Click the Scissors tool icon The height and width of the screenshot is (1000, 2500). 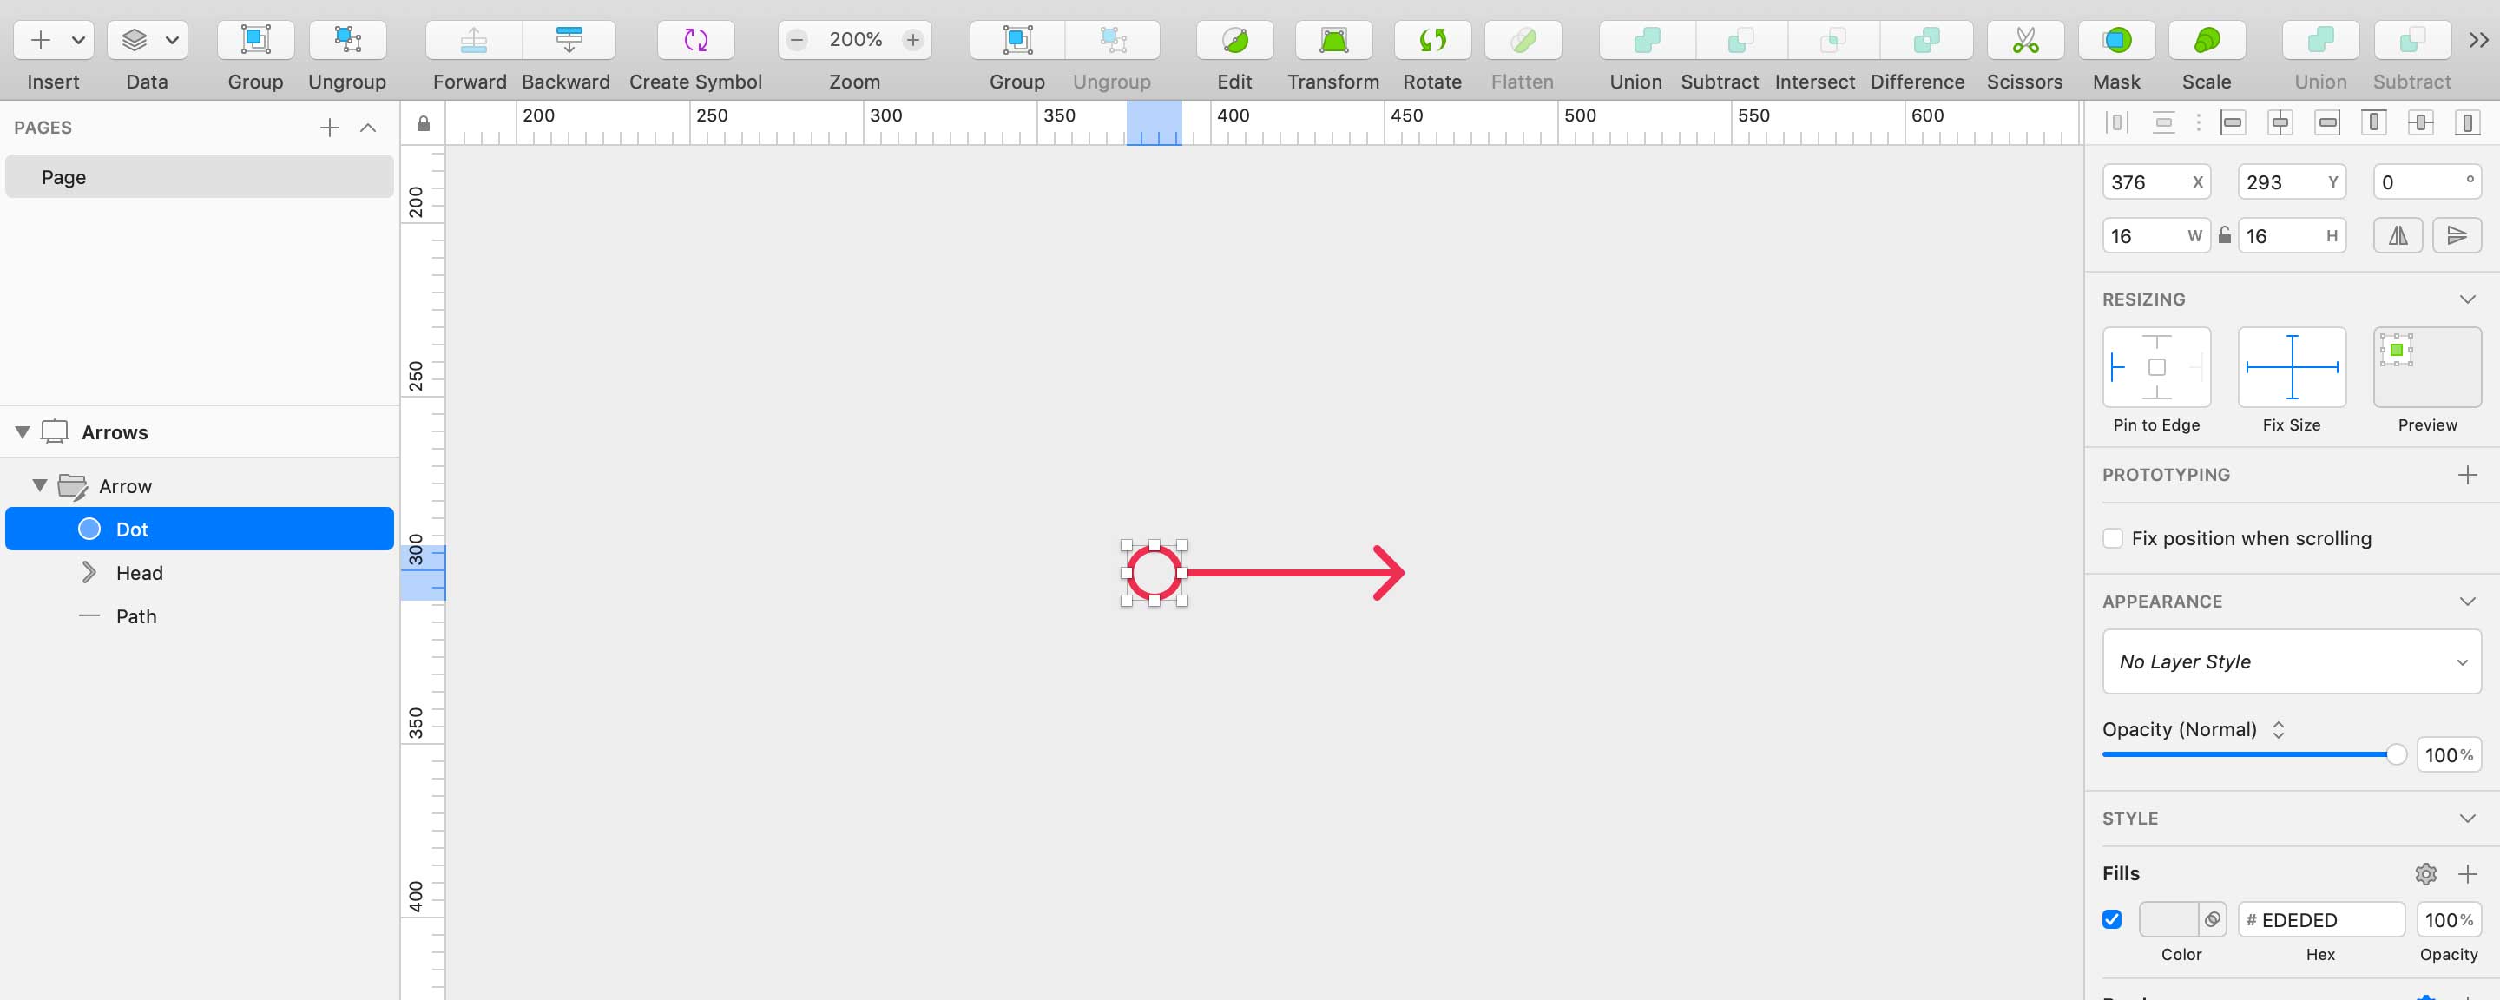pos(2023,40)
